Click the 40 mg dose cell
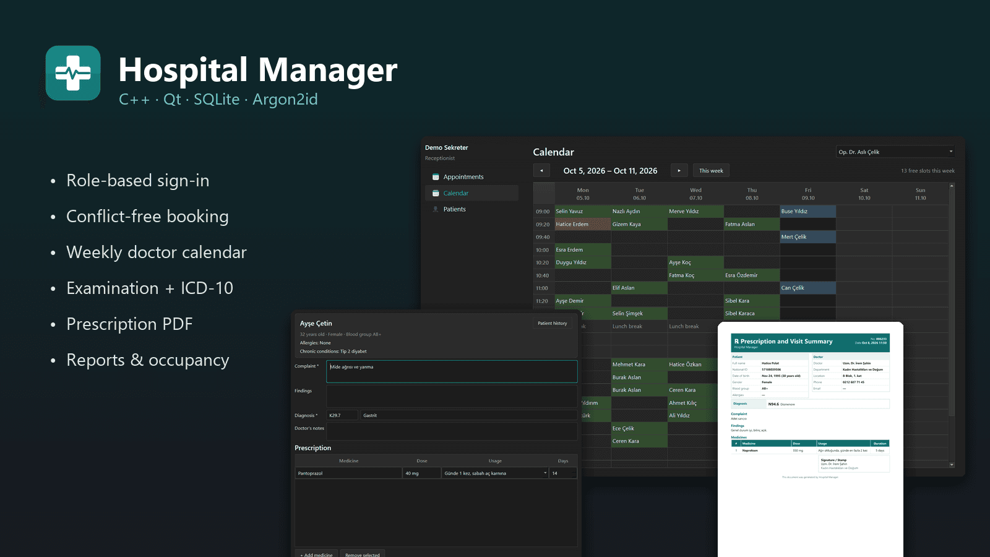The height and width of the screenshot is (557, 990). pos(421,473)
